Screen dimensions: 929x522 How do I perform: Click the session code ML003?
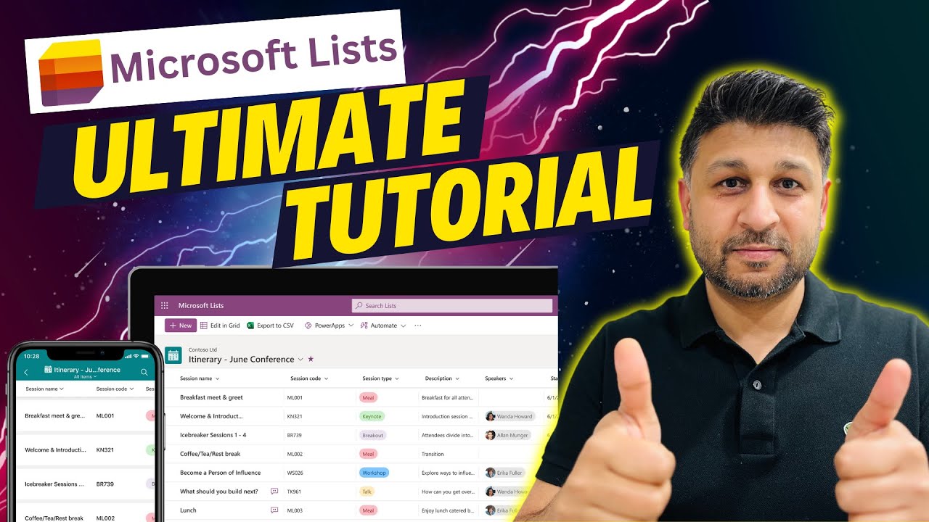tap(295, 510)
